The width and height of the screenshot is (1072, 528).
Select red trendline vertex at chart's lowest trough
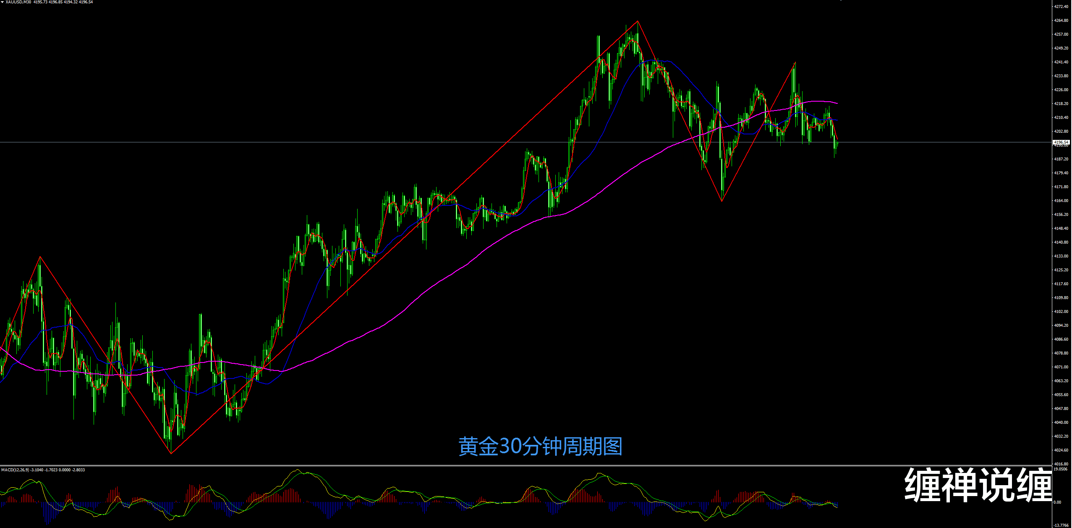click(171, 453)
